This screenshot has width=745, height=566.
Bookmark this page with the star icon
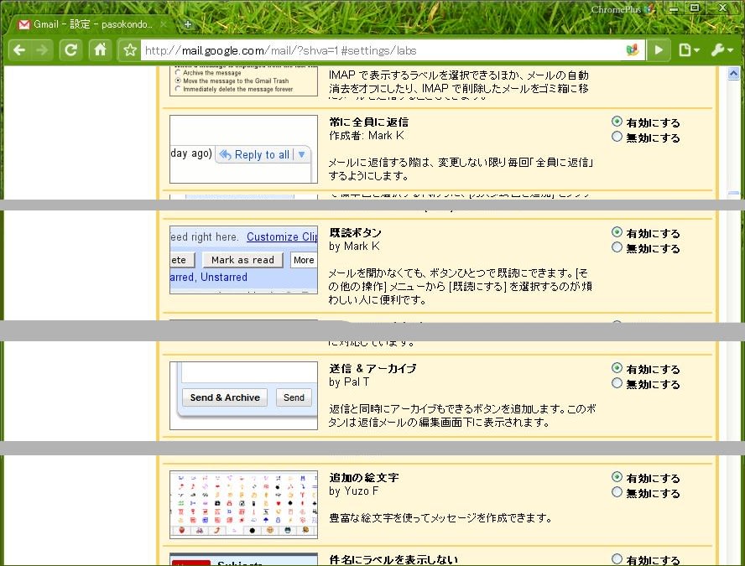[130, 50]
